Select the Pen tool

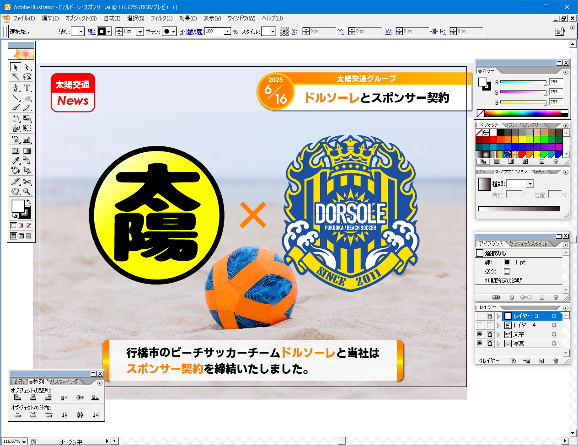(x=16, y=87)
